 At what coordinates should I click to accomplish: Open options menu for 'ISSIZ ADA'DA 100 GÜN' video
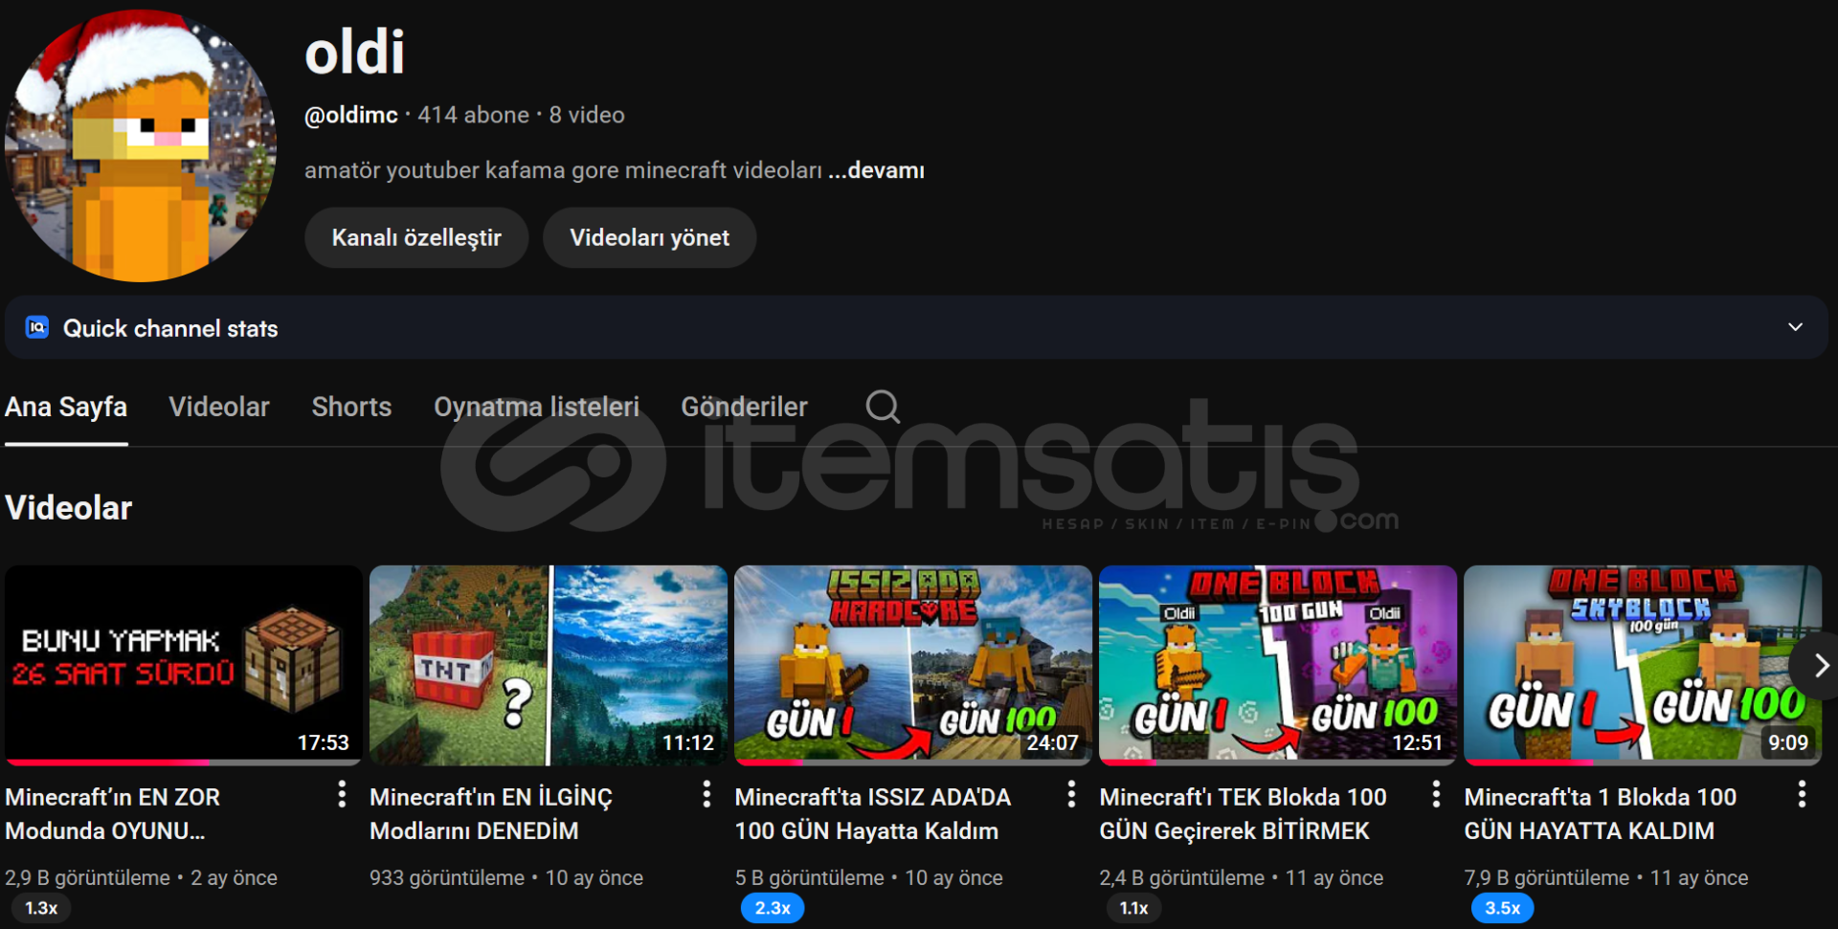(1071, 794)
